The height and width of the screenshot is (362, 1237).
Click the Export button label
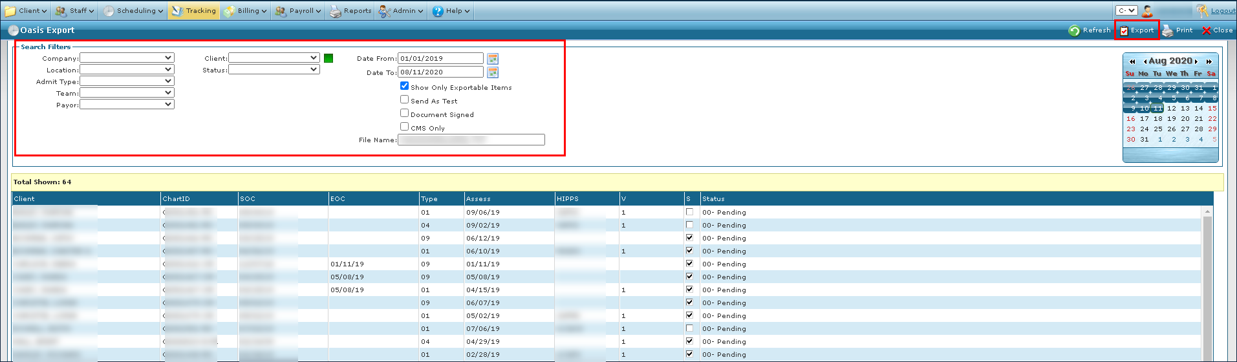(1142, 30)
